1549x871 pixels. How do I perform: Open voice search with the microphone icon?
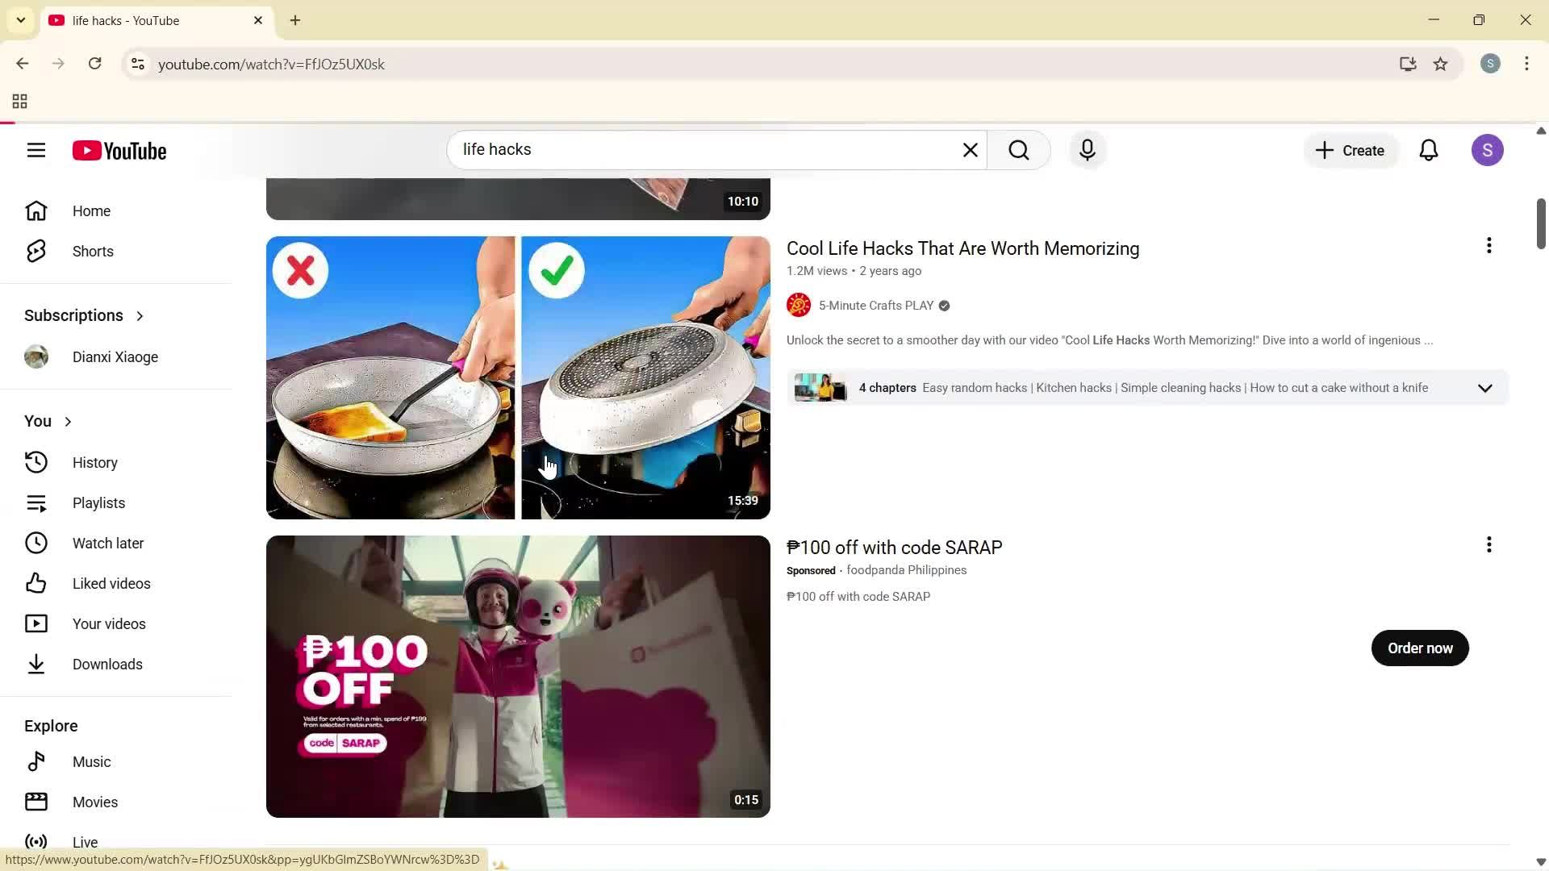(1087, 150)
